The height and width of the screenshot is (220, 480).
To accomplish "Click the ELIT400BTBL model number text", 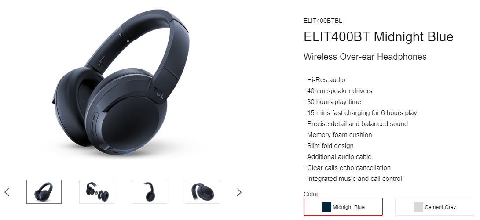I will (x=322, y=21).
